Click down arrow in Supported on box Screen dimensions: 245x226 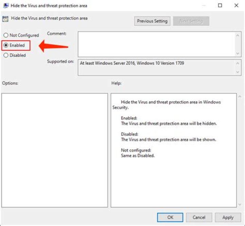(x=238, y=72)
